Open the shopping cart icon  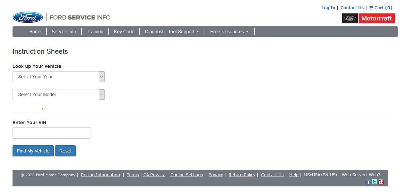pyautogui.click(x=371, y=8)
